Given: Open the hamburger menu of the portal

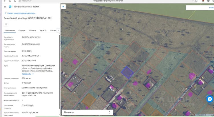Looking at the screenshot, I should (x=5, y=7).
